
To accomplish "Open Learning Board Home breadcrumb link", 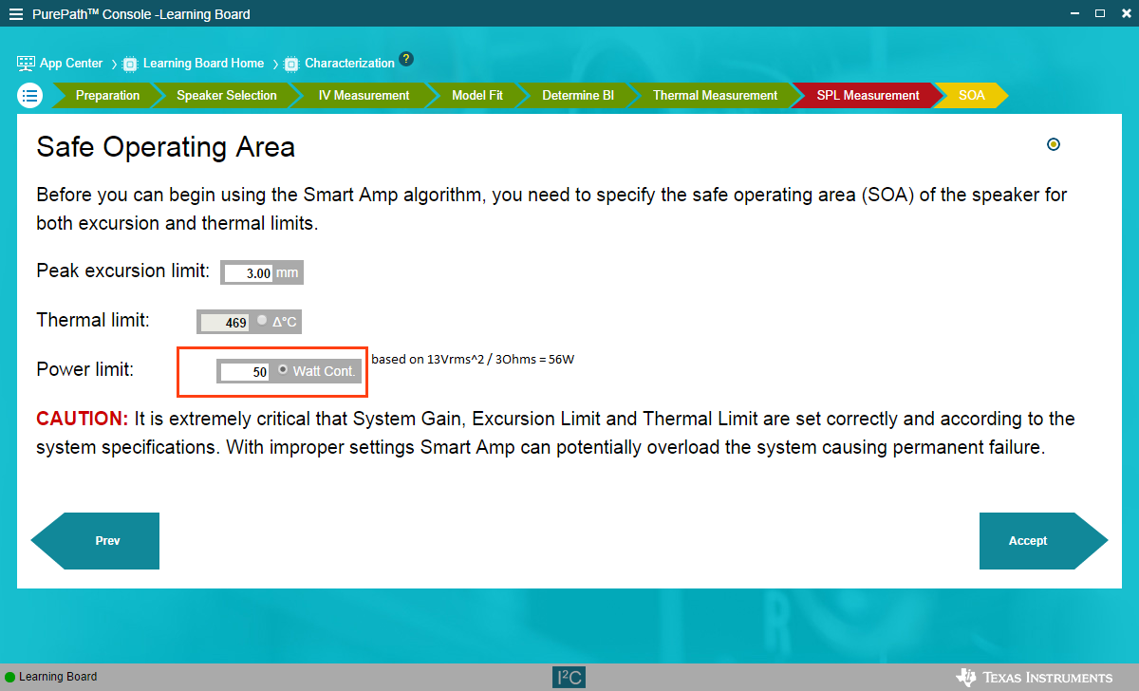I will (203, 64).
